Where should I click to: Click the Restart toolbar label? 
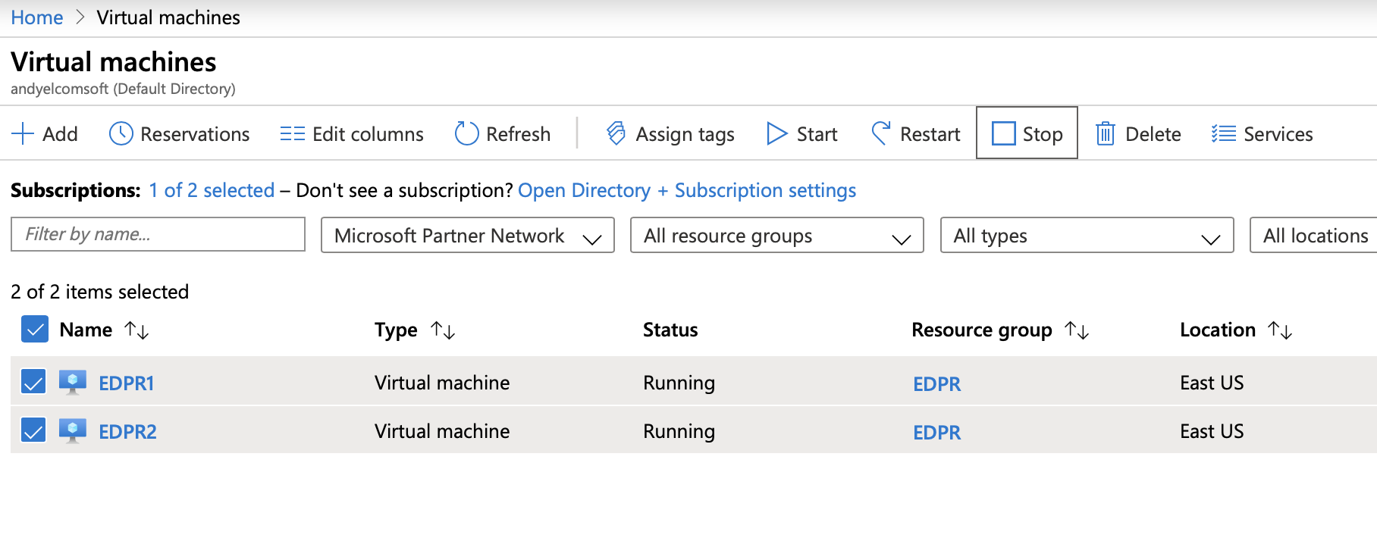tap(930, 134)
